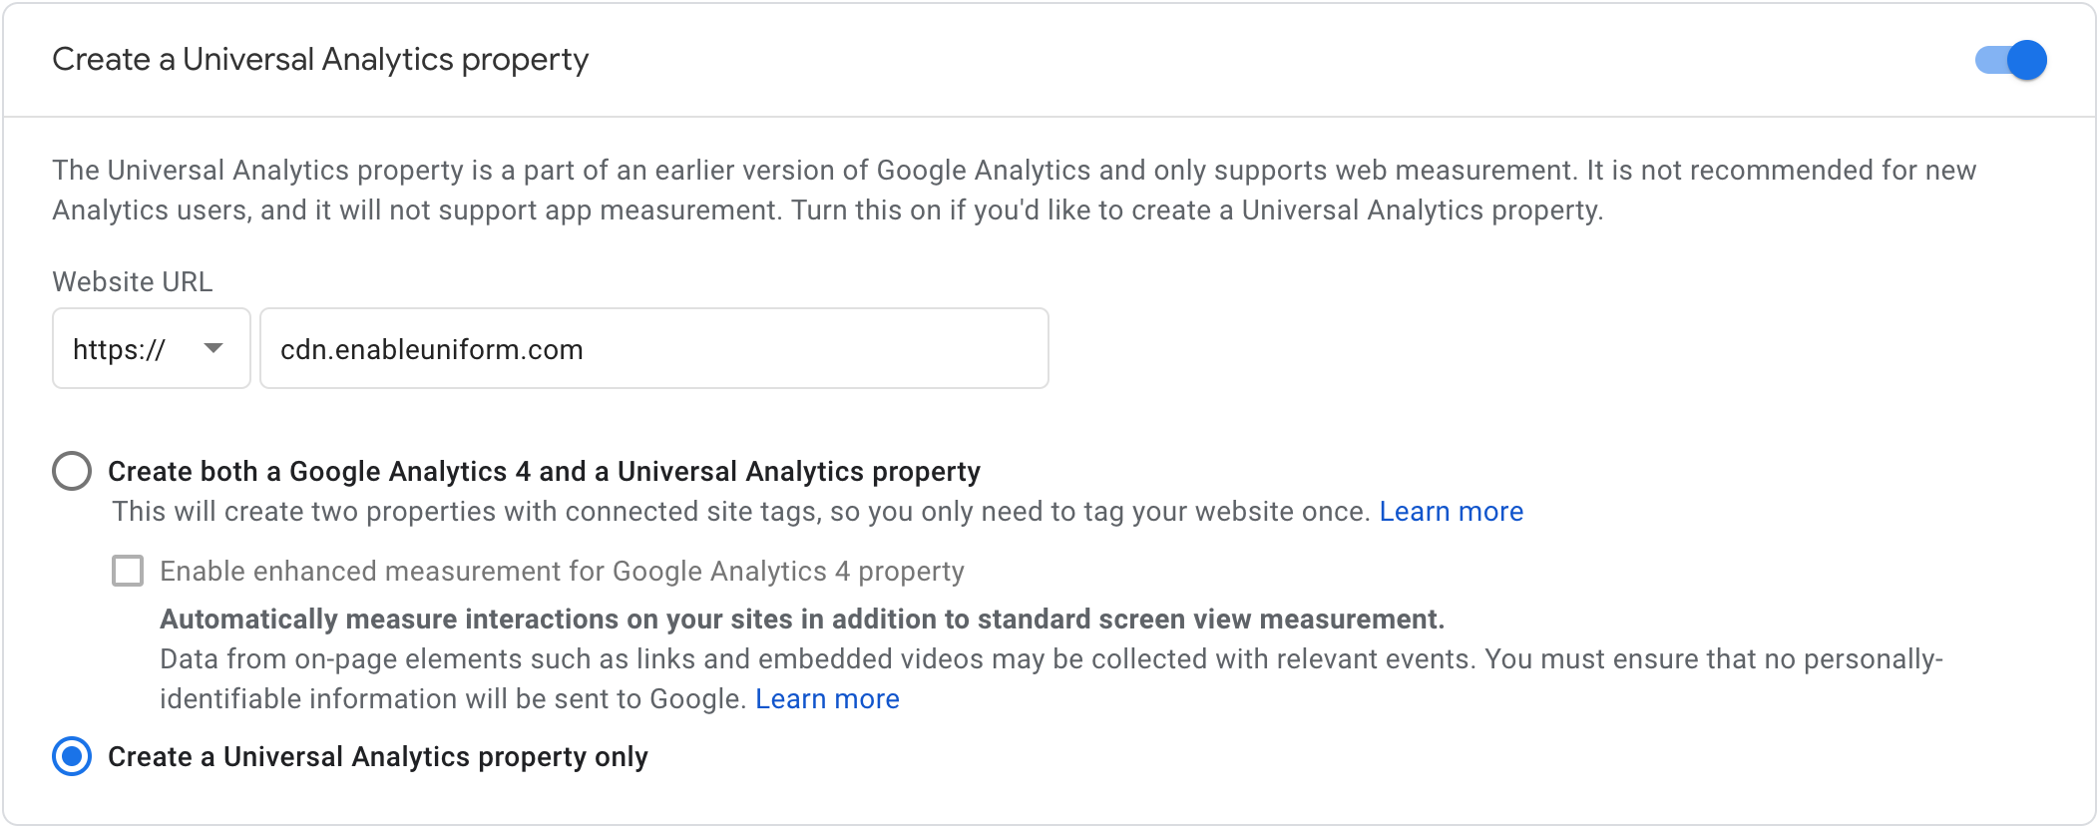The image size is (2099, 828).
Task: Select the create both GA4 and Universal radio
Action: (x=72, y=471)
